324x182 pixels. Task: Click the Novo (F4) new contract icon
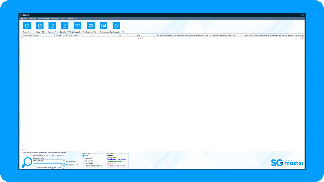(x=27, y=25)
